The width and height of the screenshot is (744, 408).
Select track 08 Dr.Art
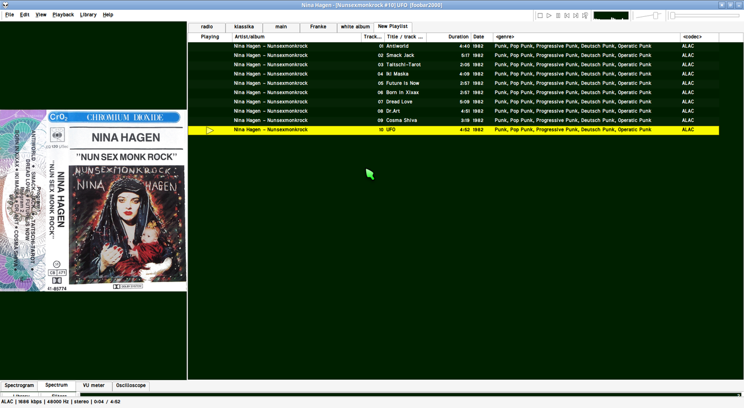[x=453, y=111]
